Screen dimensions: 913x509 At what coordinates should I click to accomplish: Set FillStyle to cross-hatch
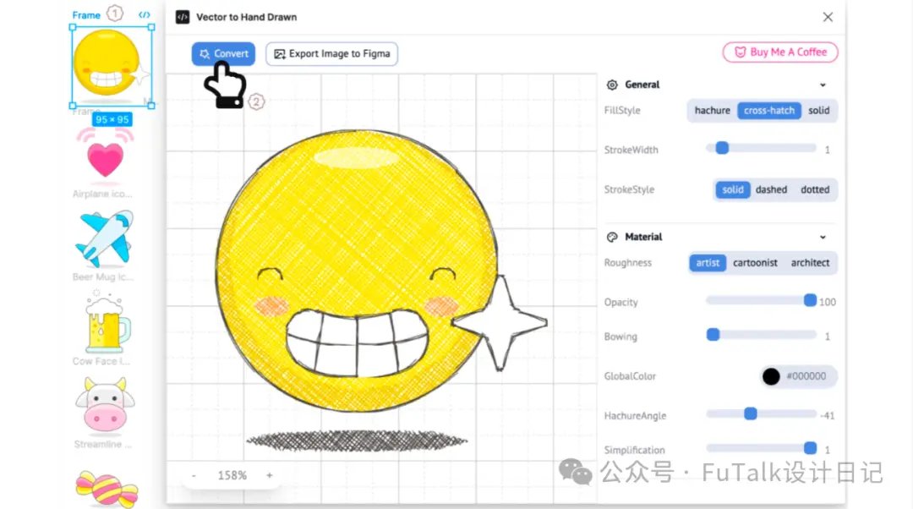pos(768,111)
